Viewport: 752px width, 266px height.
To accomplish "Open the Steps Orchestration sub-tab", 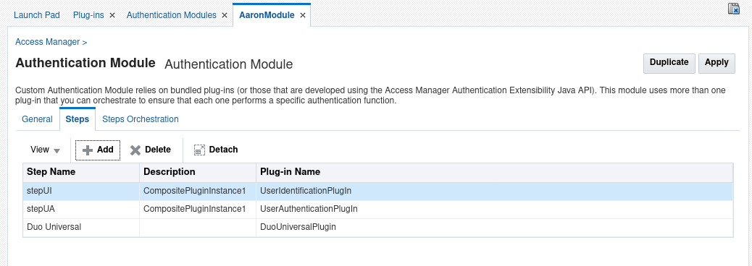I will [141, 119].
